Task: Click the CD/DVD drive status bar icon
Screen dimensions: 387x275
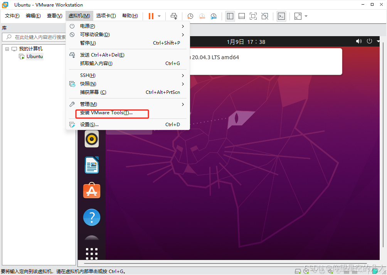Action: (306, 272)
